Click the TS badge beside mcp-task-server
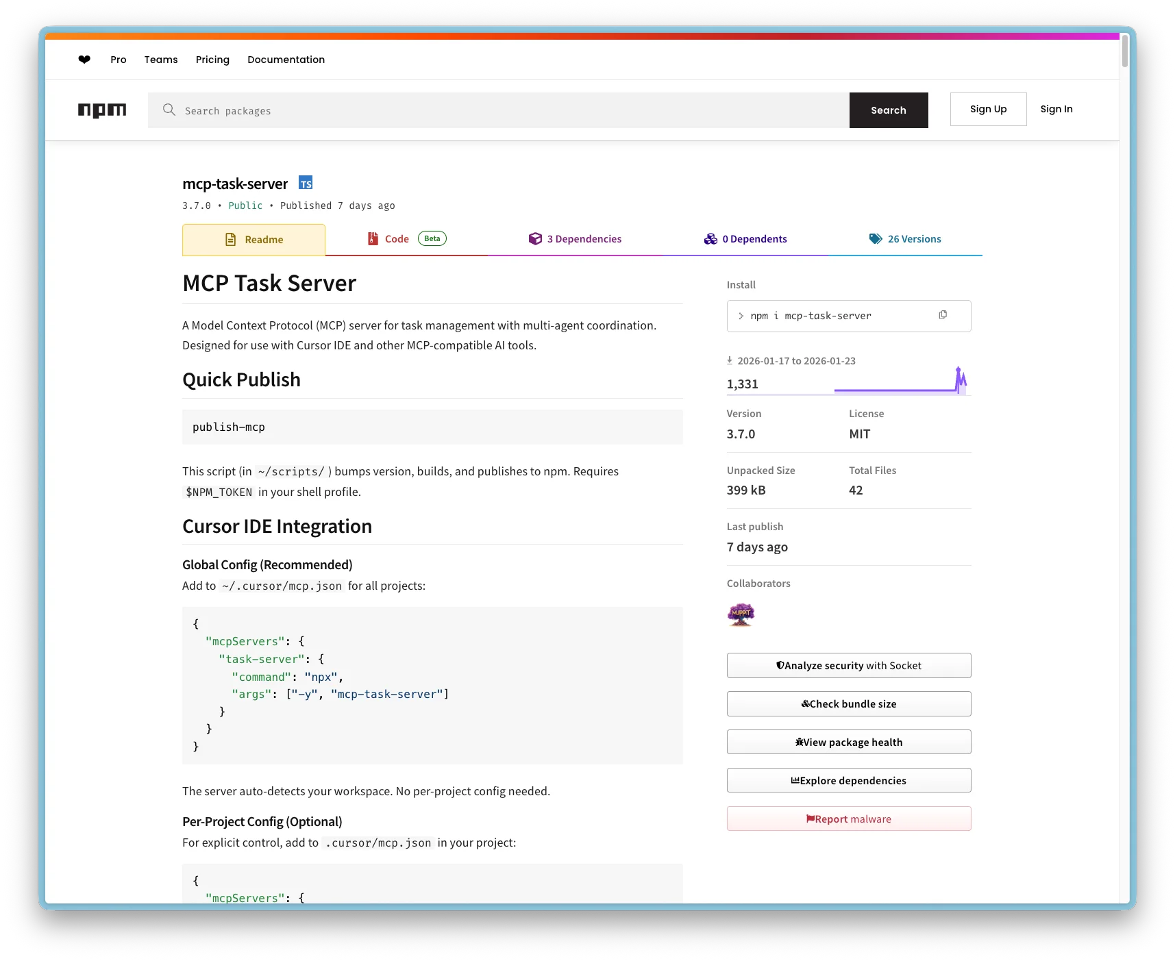This screenshot has height=961, width=1175. (x=306, y=183)
